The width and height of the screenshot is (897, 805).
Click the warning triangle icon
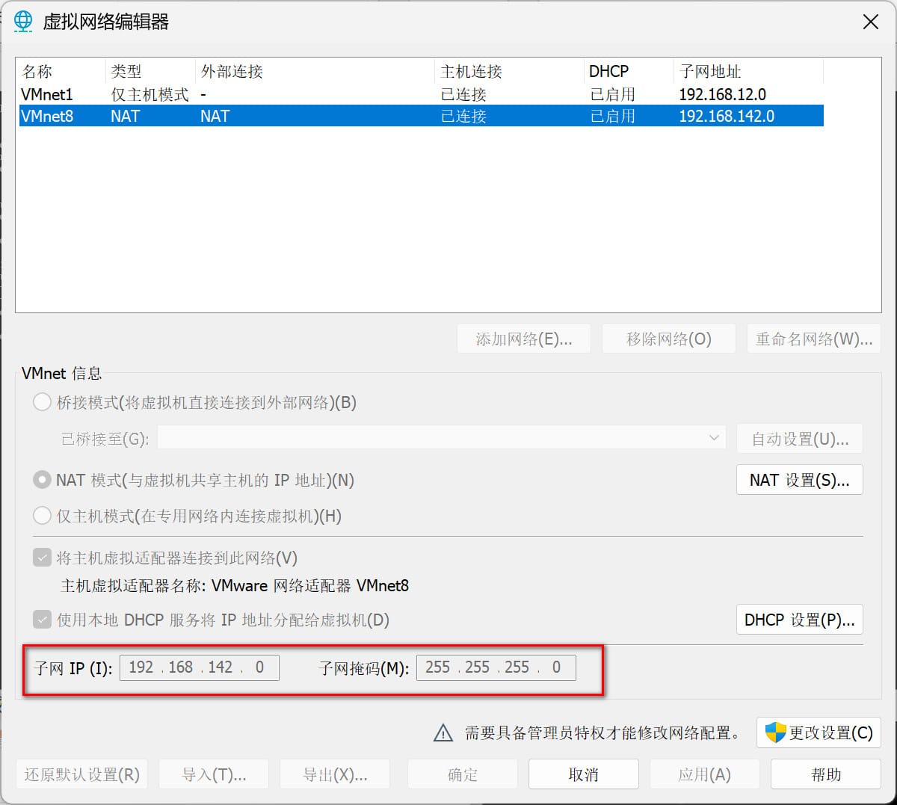[x=443, y=733]
